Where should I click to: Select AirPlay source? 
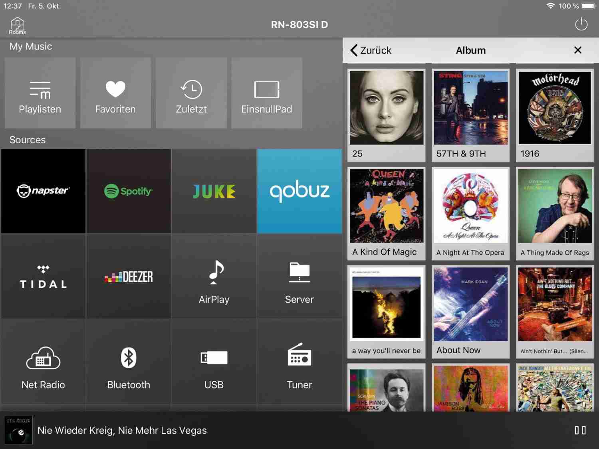click(x=214, y=276)
